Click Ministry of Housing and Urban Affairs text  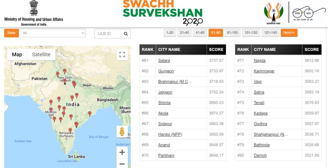click(34, 19)
